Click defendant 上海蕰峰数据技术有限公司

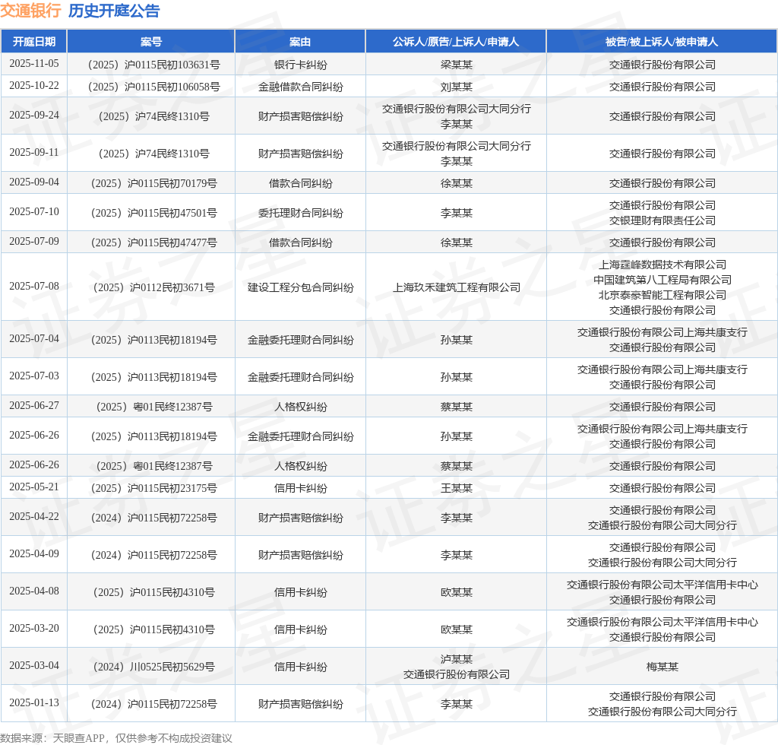click(662, 265)
